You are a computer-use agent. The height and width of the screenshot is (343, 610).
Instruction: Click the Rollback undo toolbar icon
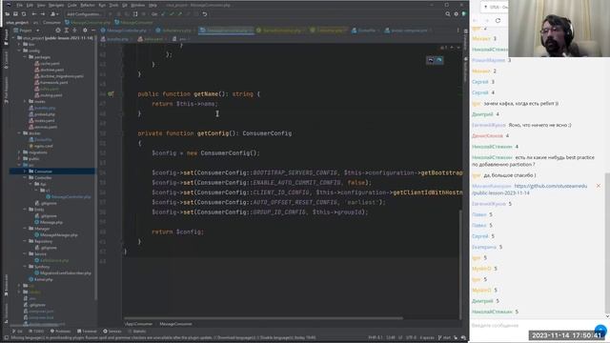pos(205,14)
